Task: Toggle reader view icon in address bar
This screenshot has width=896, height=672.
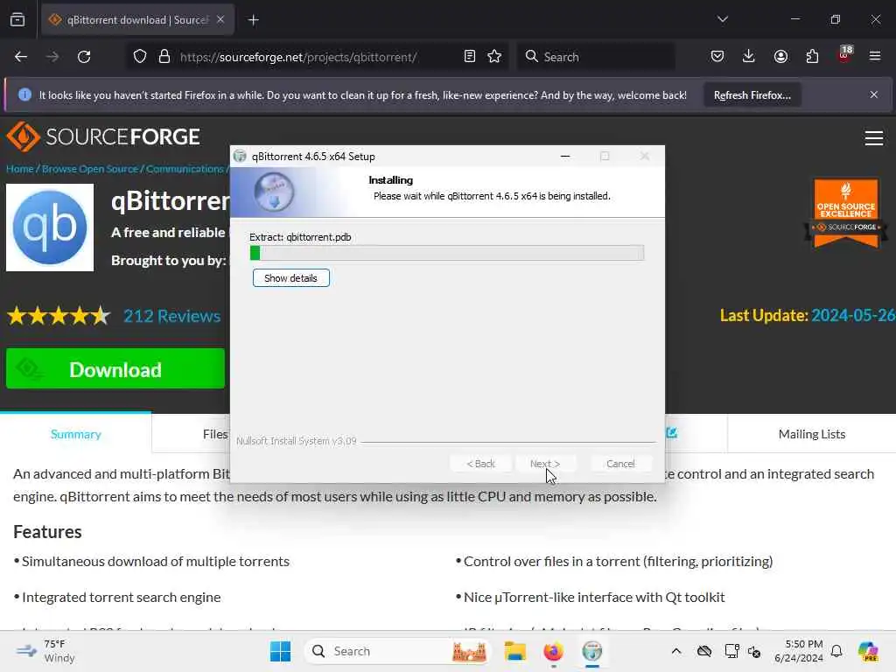Action: 470,57
